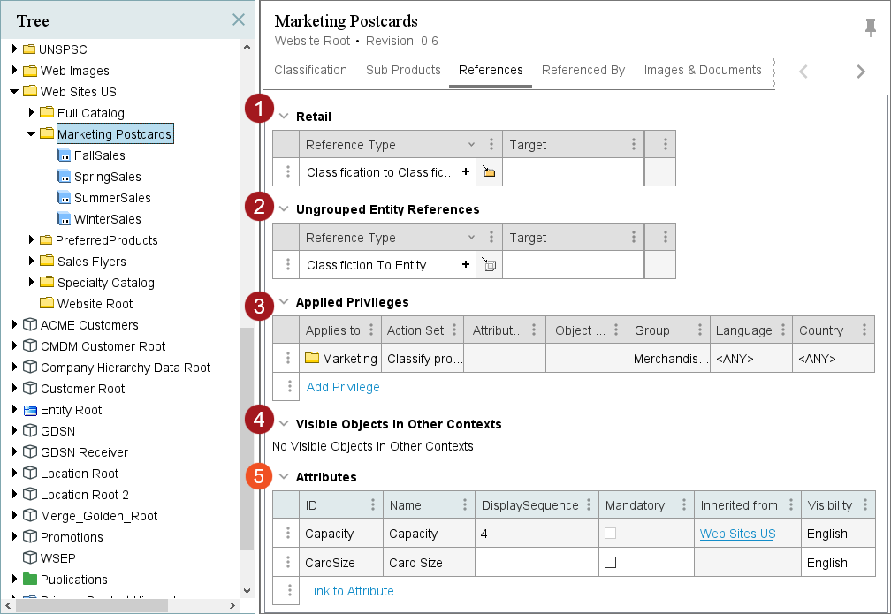Check the Mandatory box for CardSize

point(610,563)
